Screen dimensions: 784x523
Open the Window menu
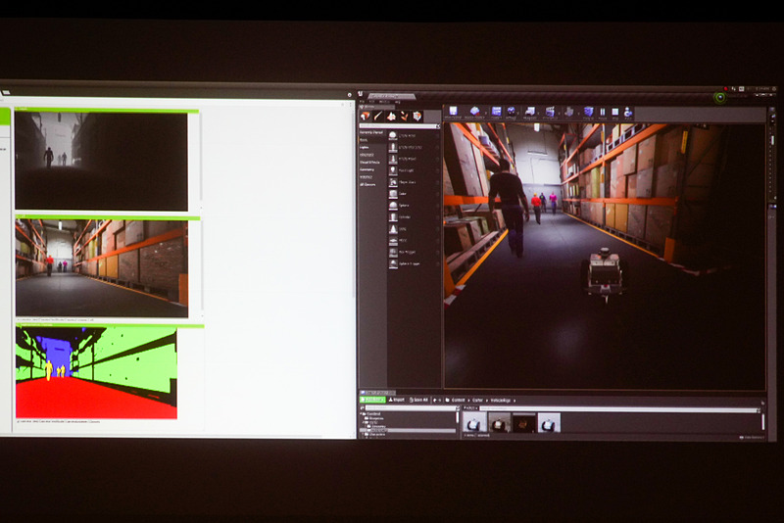[384, 102]
